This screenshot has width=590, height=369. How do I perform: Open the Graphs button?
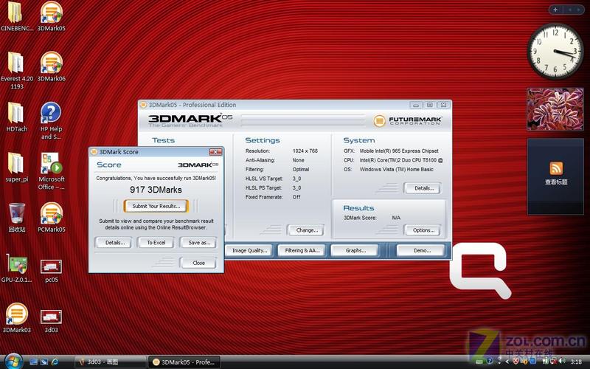click(x=355, y=250)
